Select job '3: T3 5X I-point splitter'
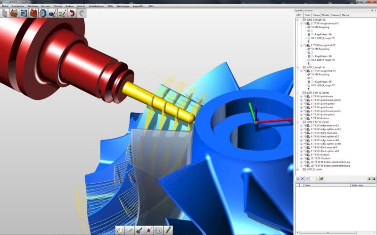Image resolution: width=377 pixels, height=235 pixels. 322,104
